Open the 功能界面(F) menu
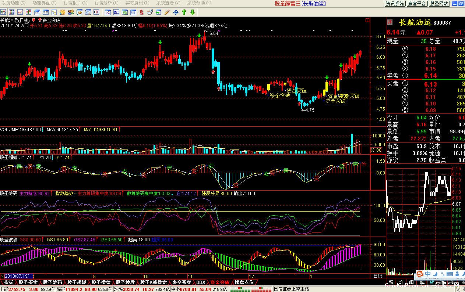 [x=45, y=3]
